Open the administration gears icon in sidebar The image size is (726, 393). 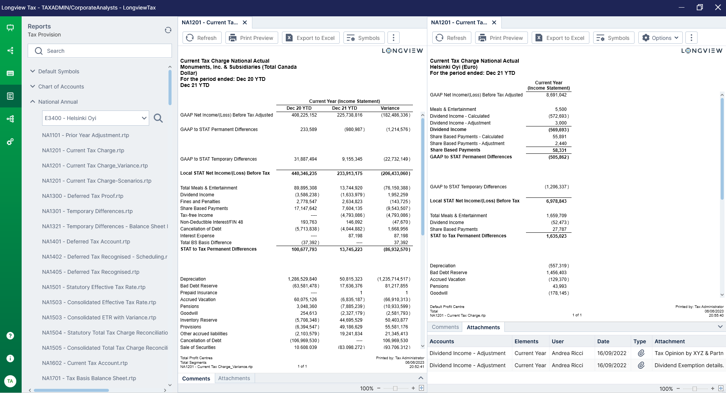pos(10,142)
